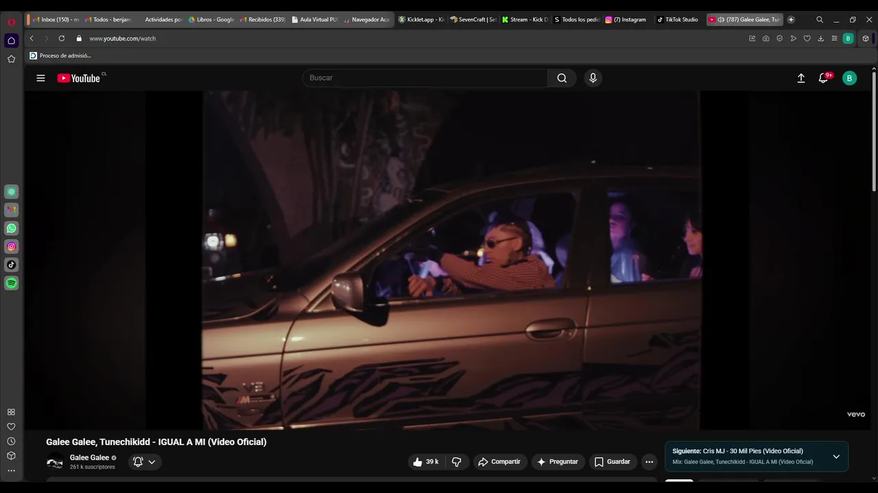Open Speed Dial grid icon in sidebar
The height and width of the screenshot is (493, 878).
pyautogui.click(x=11, y=412)
